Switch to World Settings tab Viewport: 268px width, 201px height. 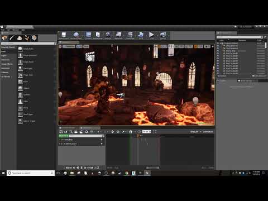click(x=246, y=81)
